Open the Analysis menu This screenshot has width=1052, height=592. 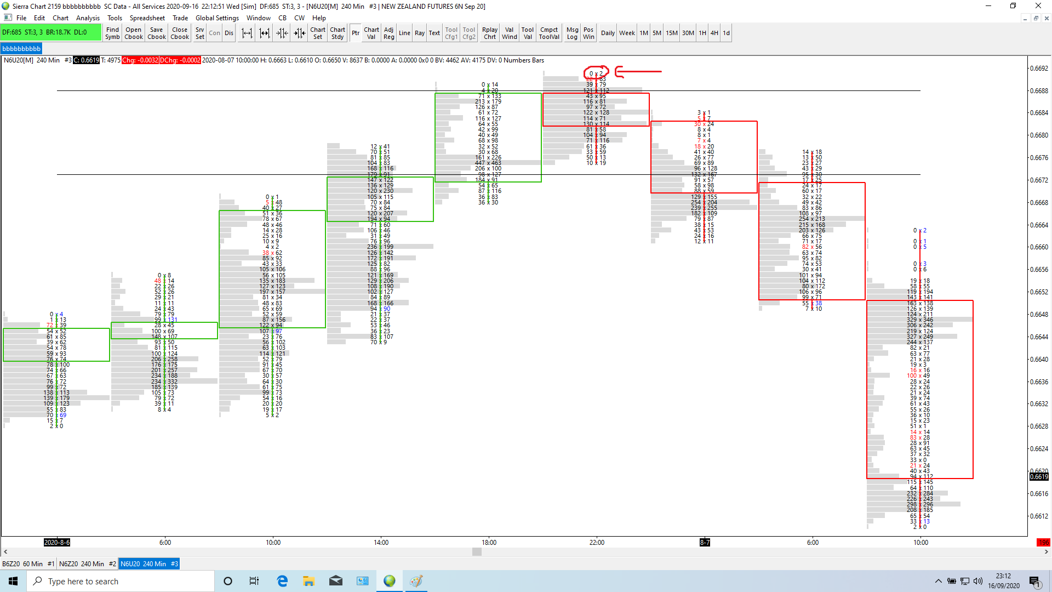click(x=88, y=18)
